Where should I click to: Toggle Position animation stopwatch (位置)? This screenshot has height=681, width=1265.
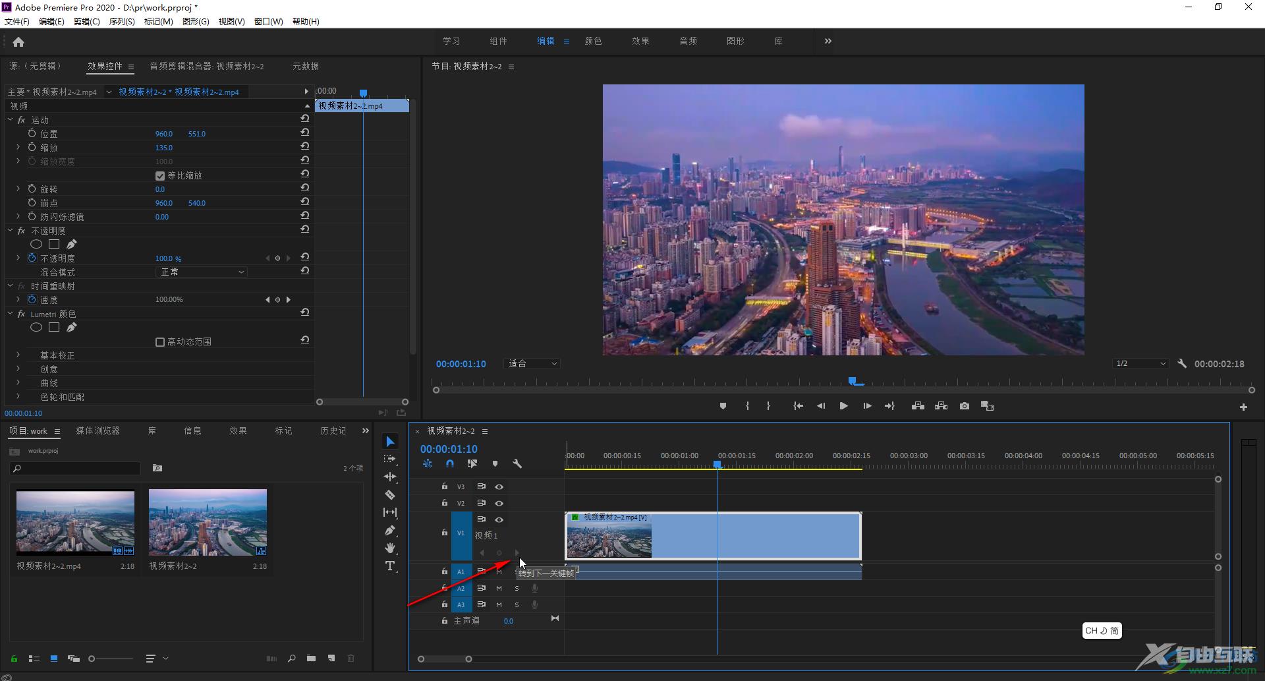[x=32, y=133]
